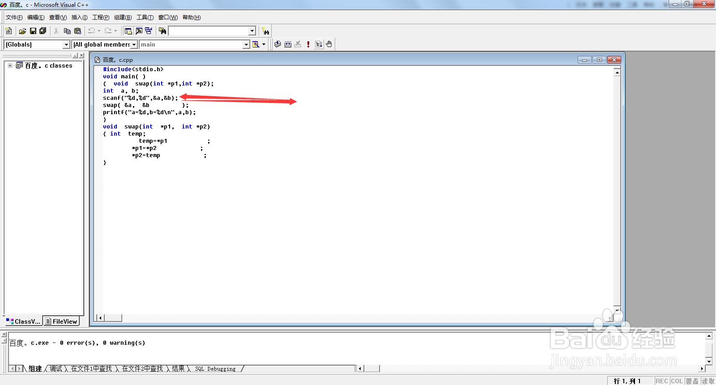This screenshot has width=716, height=385.
Task: Open the Window List icon
Action: [149, 31]
